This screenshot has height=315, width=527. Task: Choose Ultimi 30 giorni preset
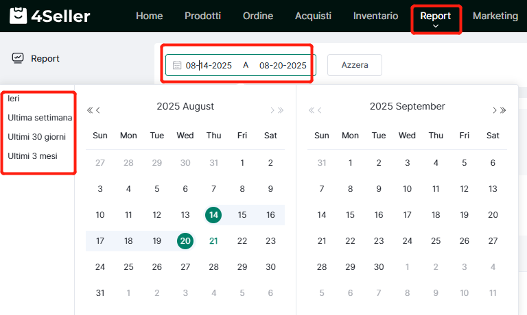[x=38, y=137]
